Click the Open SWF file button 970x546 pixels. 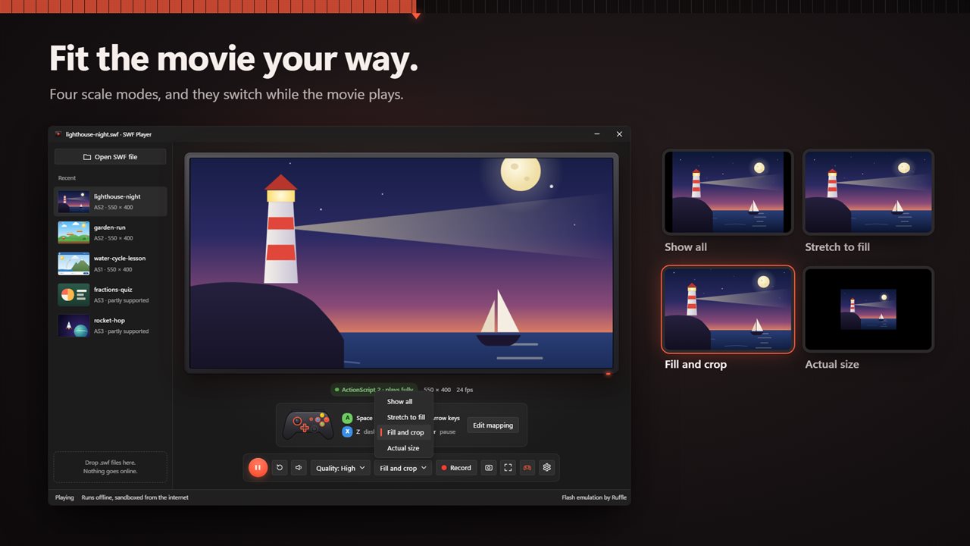(x=111, y=157)
